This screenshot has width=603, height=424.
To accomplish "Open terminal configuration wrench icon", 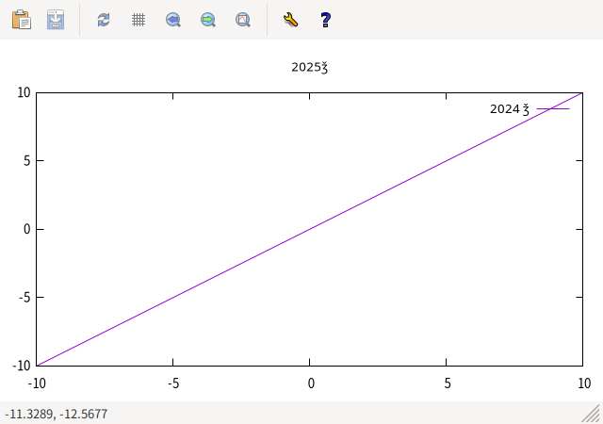I will tap(290, 19).
